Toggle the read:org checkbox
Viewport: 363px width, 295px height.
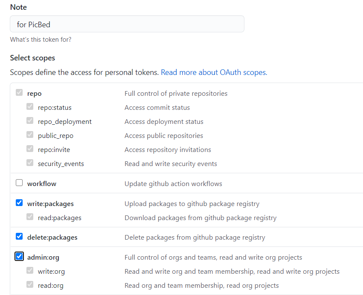30,284
